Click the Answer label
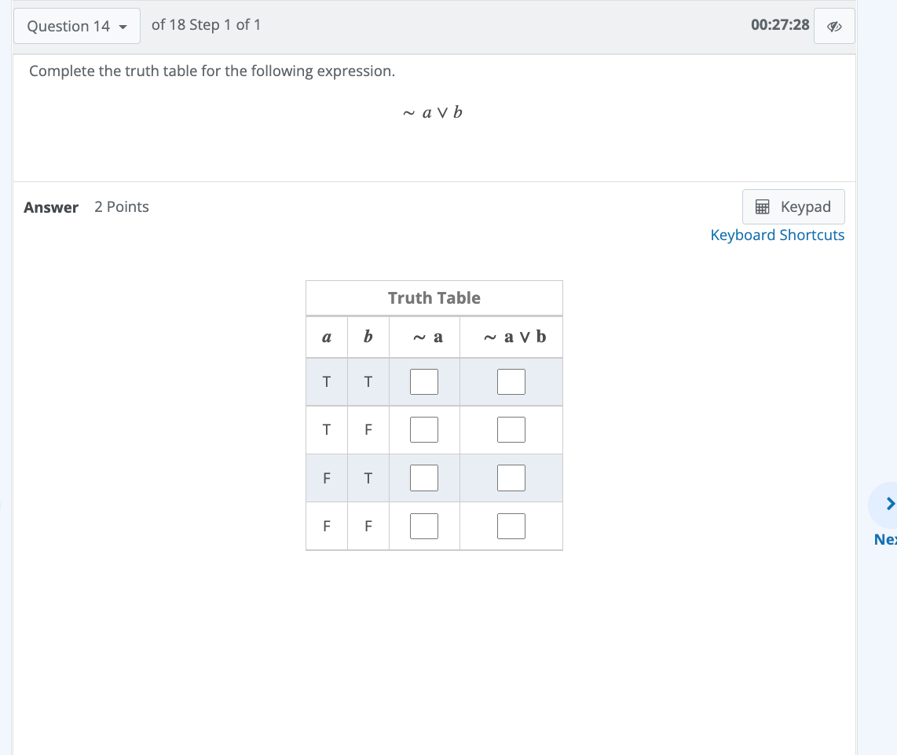The image size is (897, 755). [51, 207]
